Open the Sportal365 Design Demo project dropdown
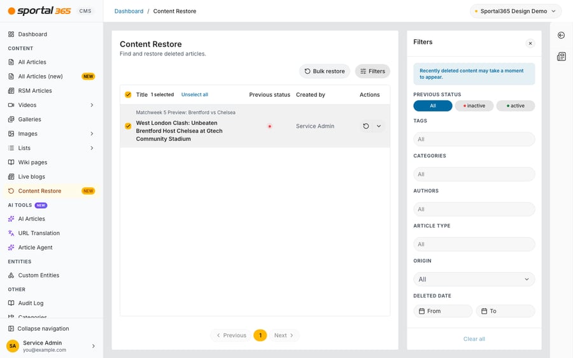The width and height of the screenshot is (573, 358). pos(516,11)
